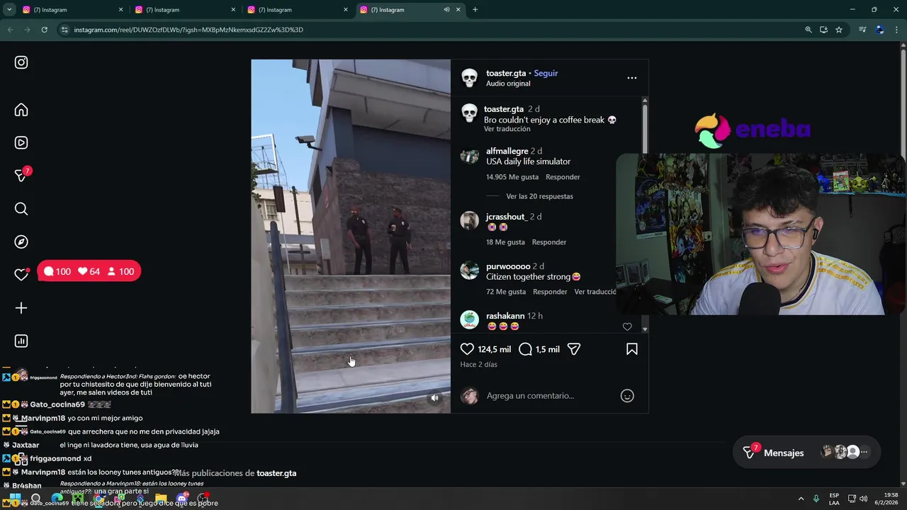Open the ESP LAA language switcher
The image size is (907, 510).
[834, 499]
